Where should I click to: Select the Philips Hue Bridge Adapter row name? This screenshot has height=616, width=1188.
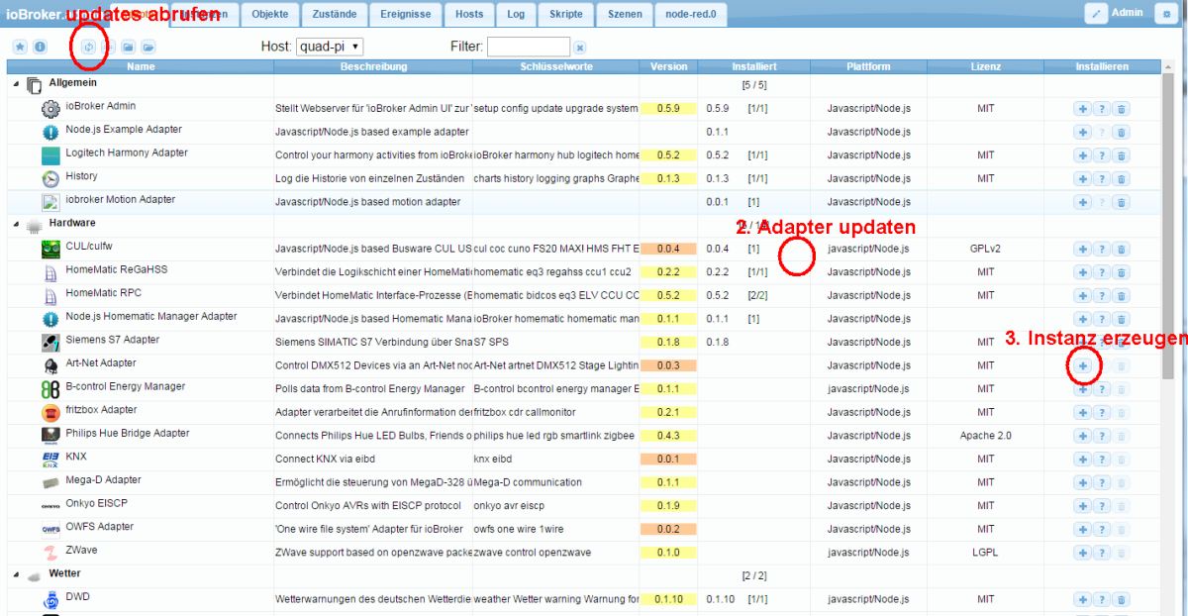click(128, 434)
